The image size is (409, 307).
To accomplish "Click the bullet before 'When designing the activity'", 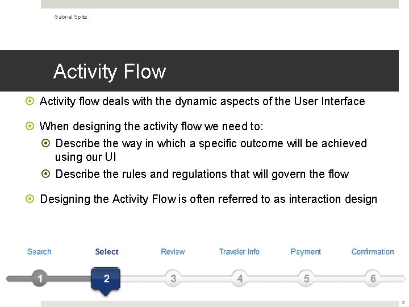I will pyautogui.click(x=30, y=126).
